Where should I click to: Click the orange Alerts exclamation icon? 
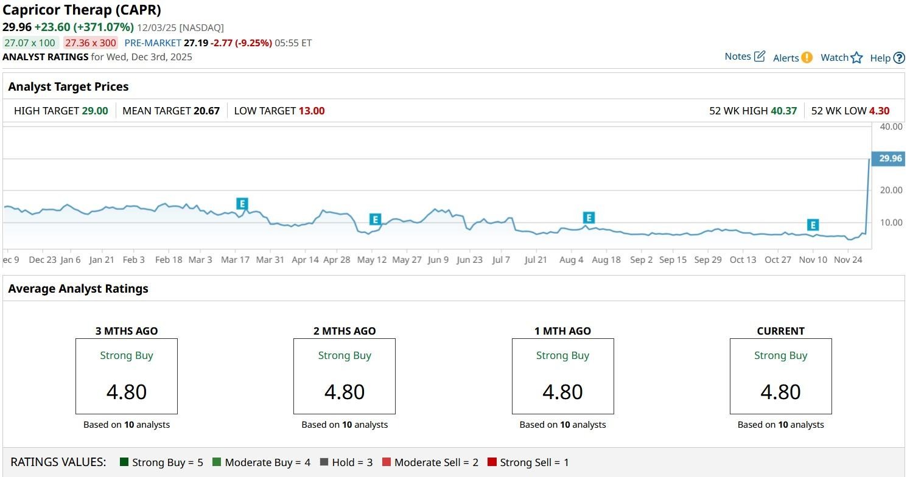click(807, 58)
